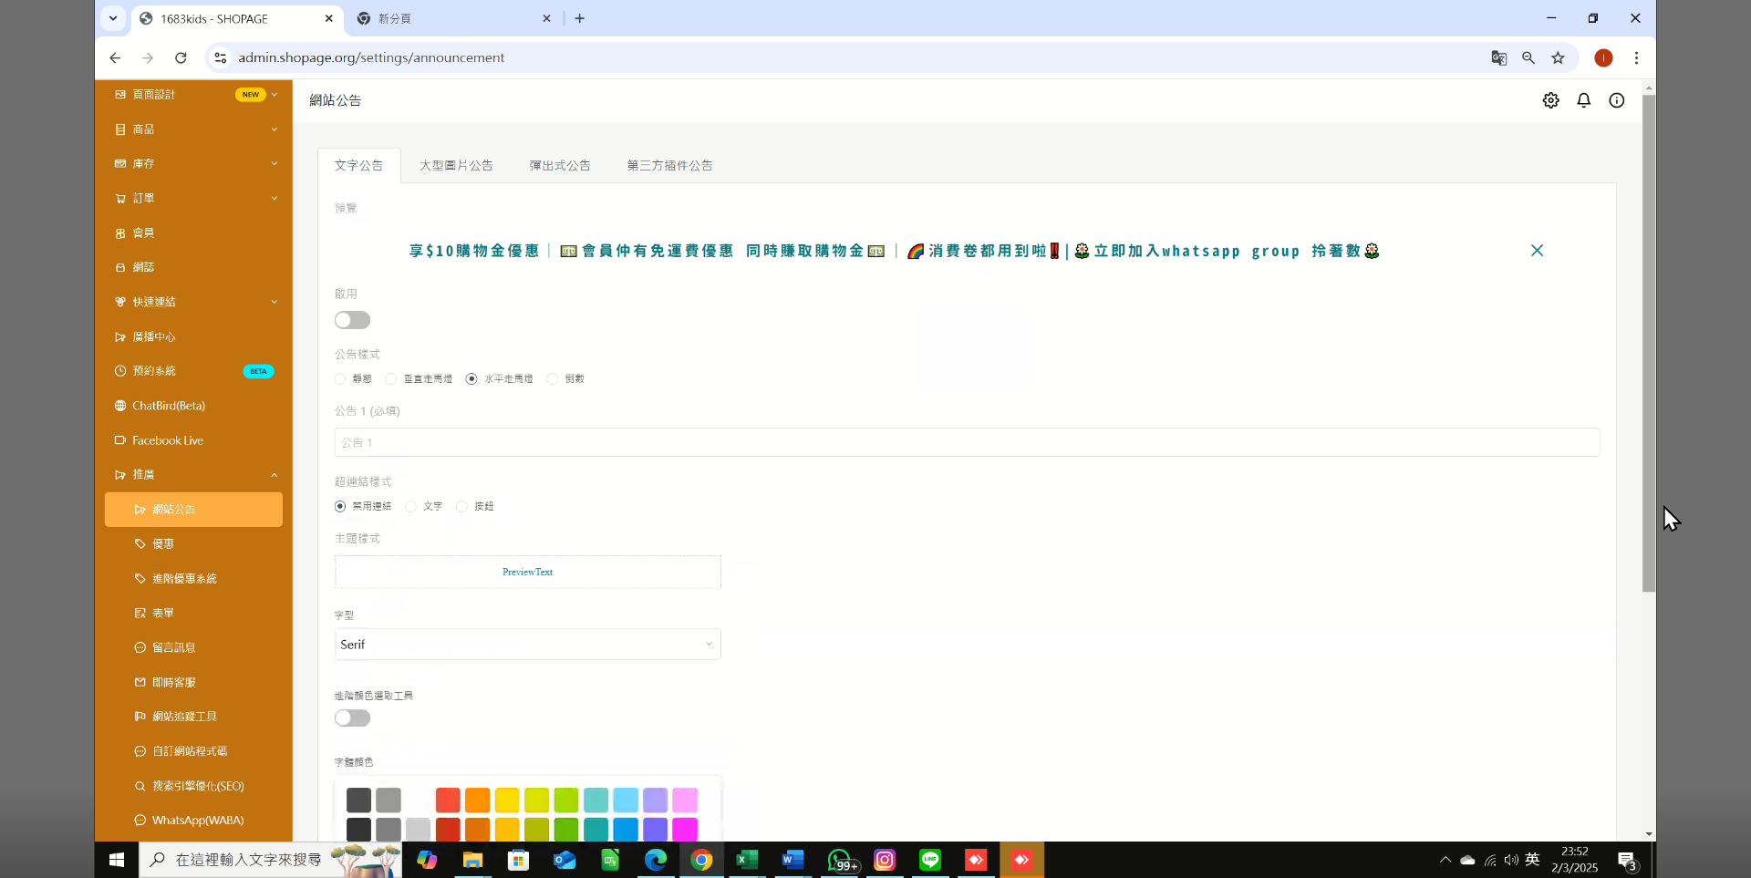Click the 公告 1 text input field
The image size is (1751, 878).
(x=967, y=442)
